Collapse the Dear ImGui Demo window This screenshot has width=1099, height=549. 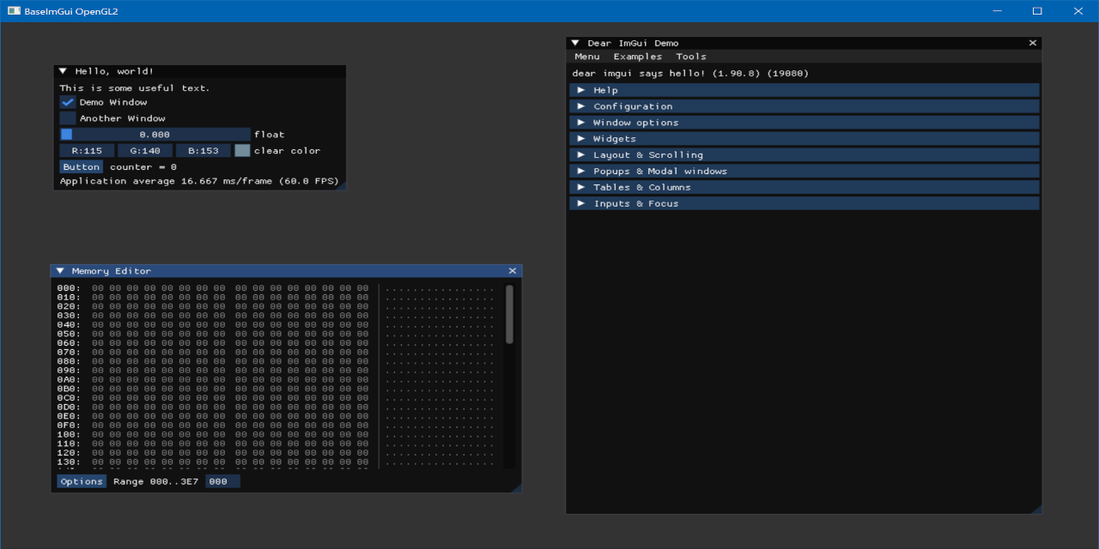click(x=575, y=43)
